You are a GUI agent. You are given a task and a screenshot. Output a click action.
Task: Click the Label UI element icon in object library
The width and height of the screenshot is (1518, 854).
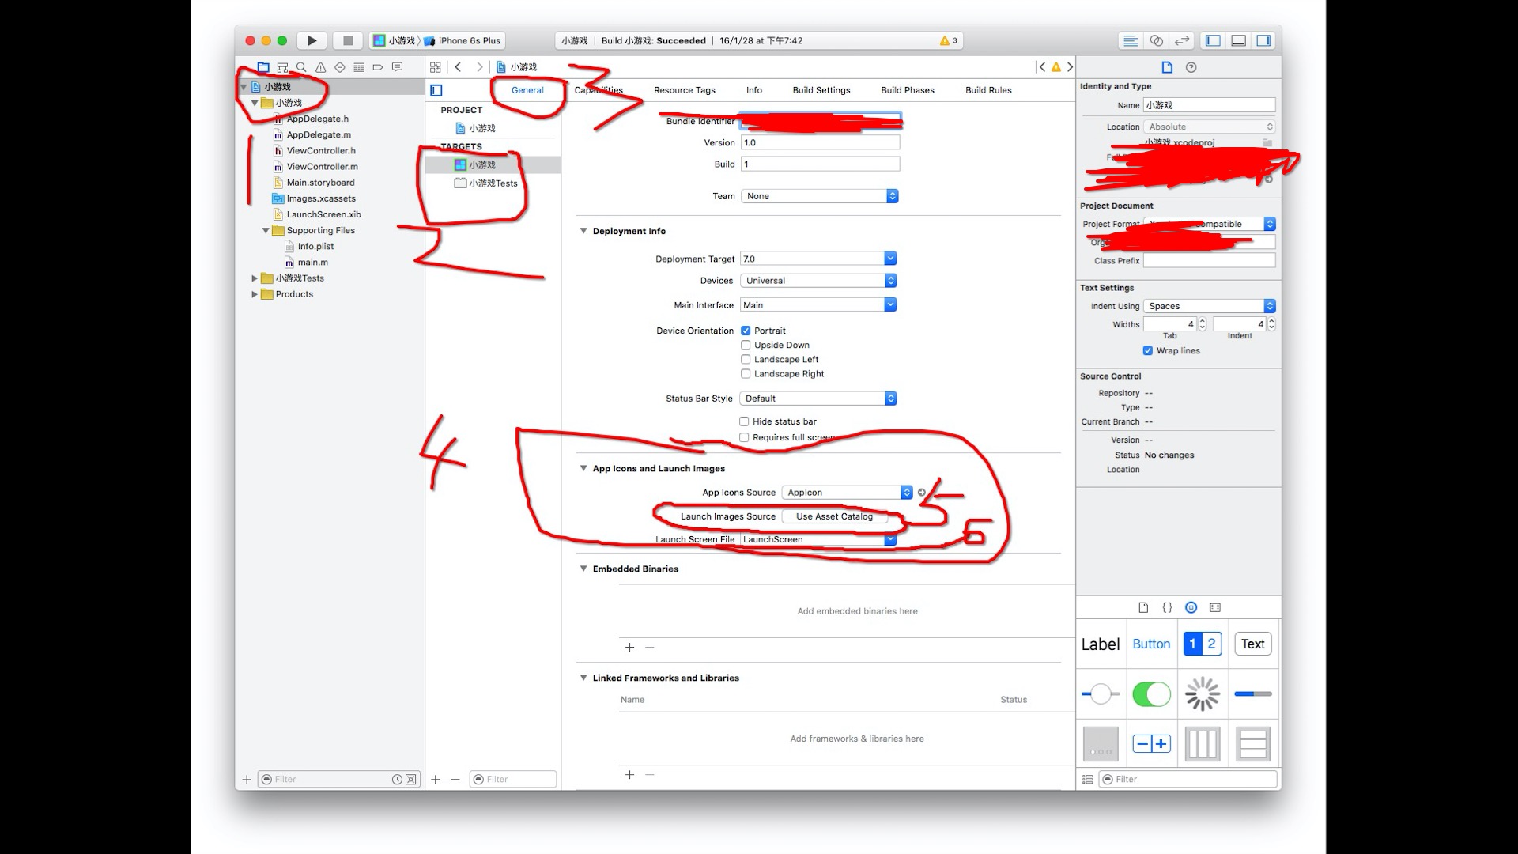[x=1102, y=644]
